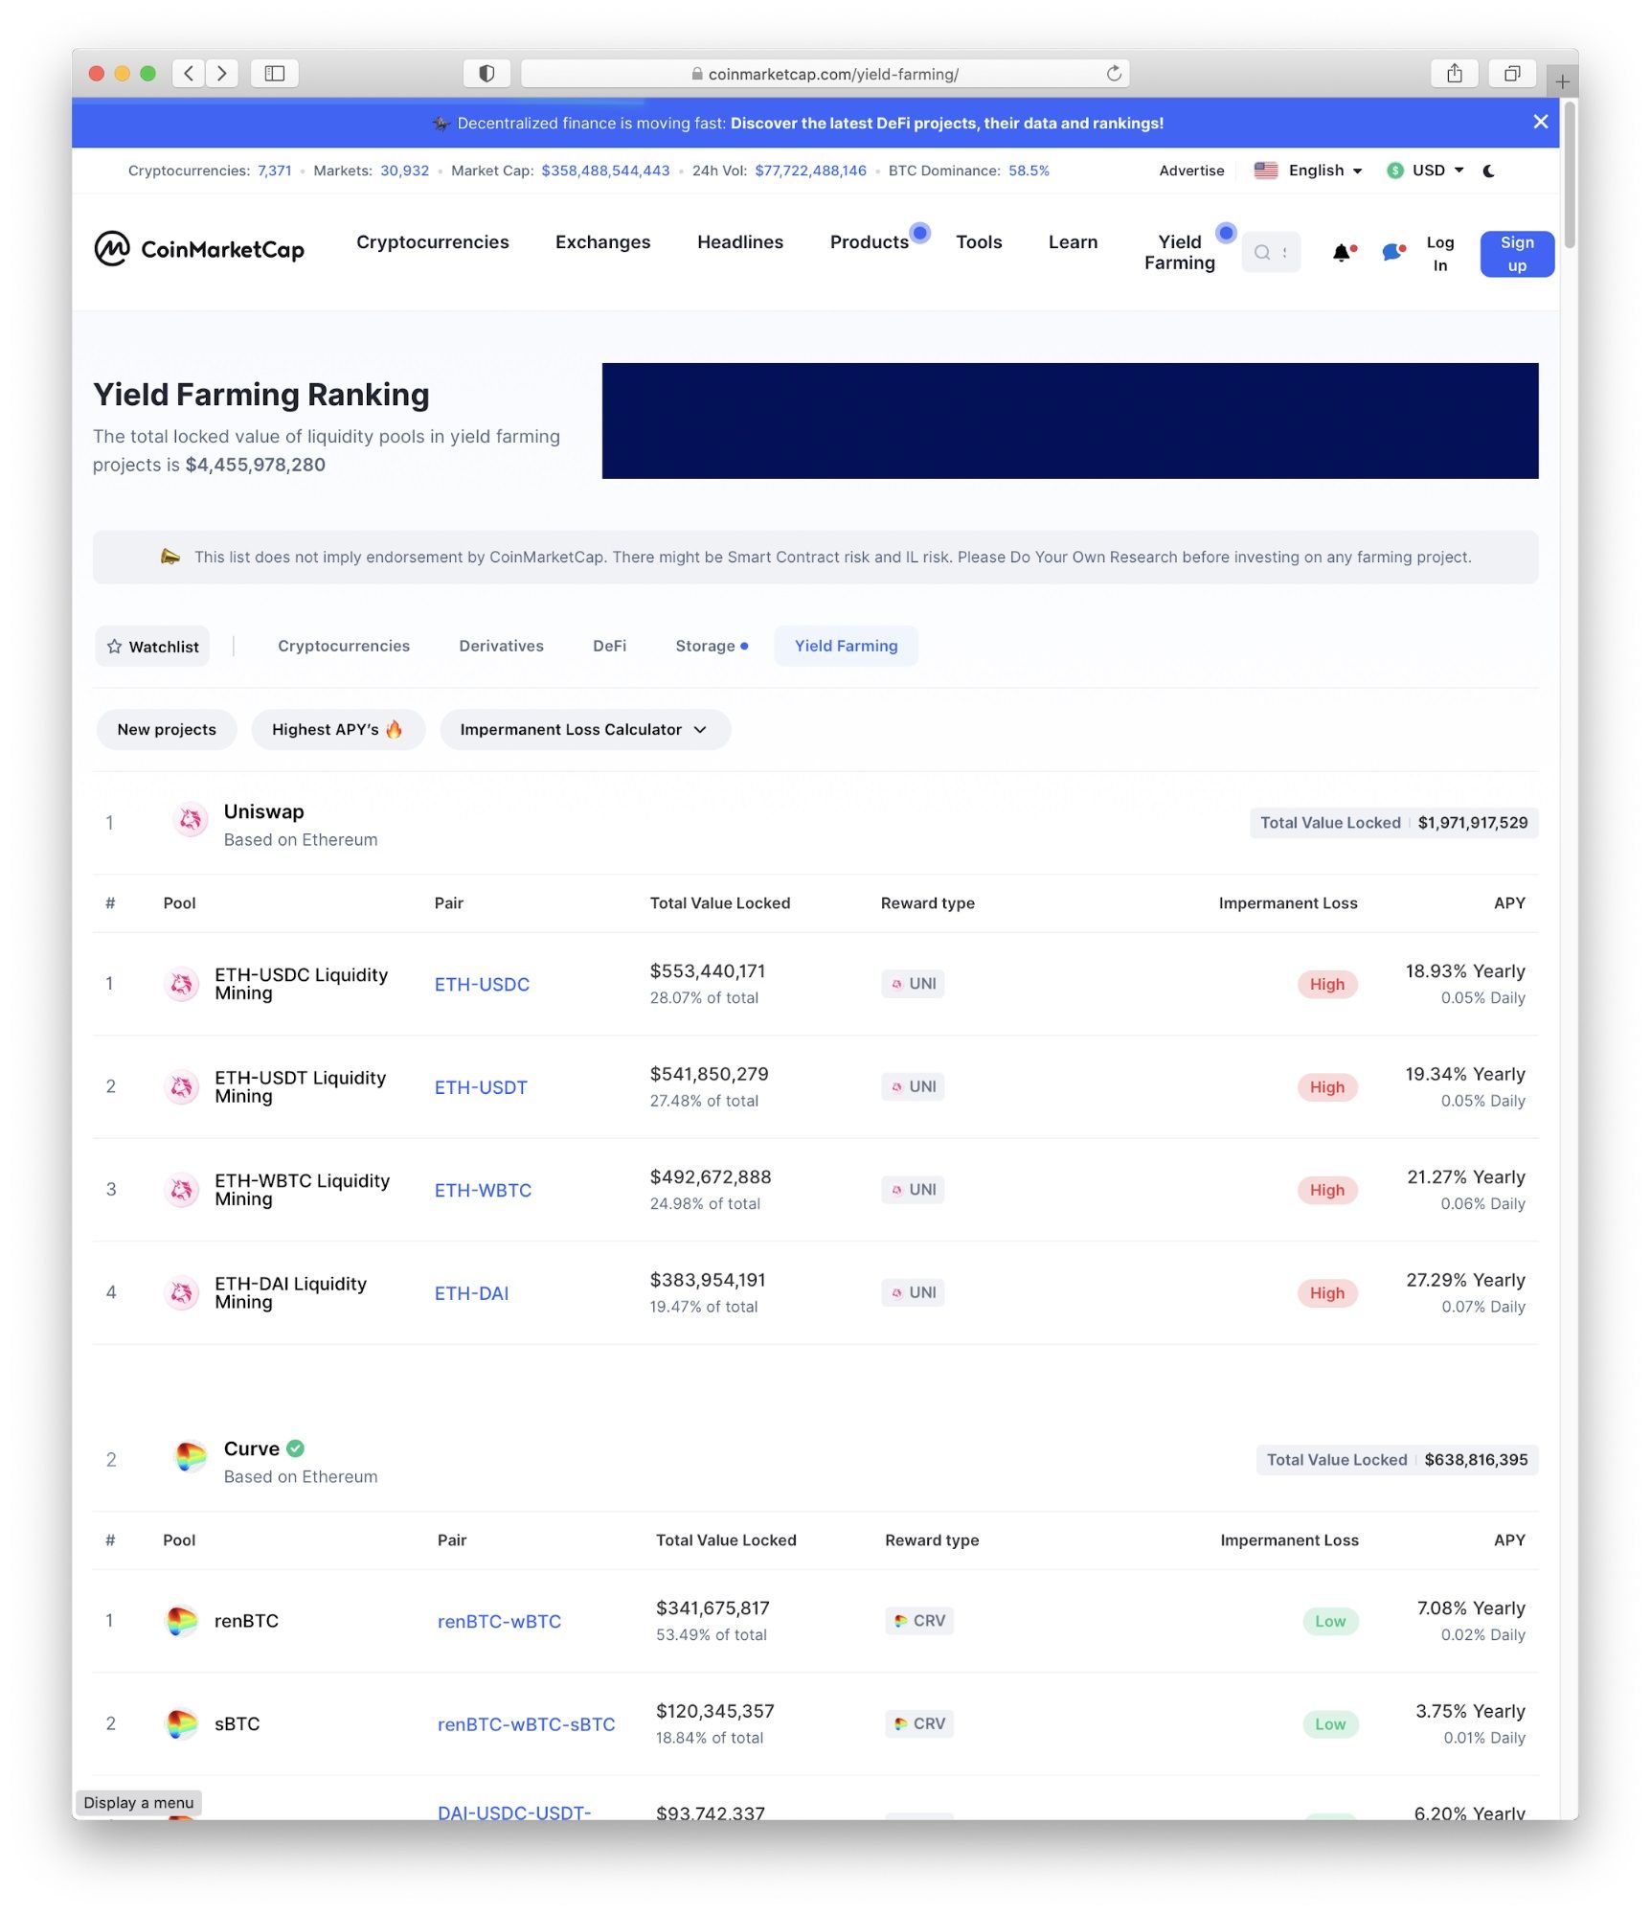
Task: Show the Safari sidebar
Action: coord(275,73)
